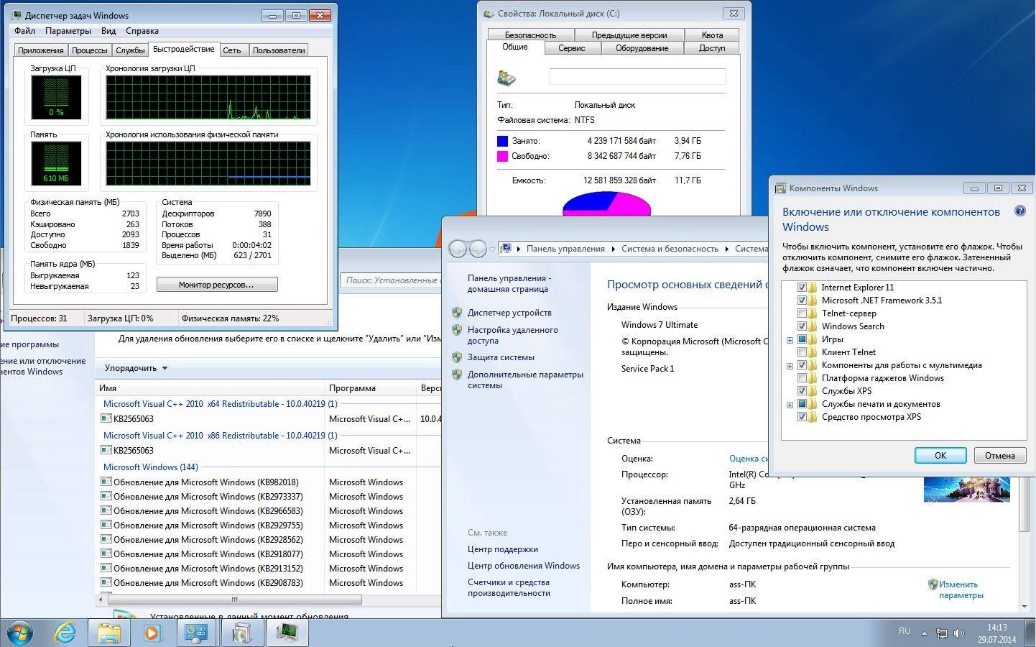The height and width of the screenshot is (647, 1036).
Task: Click the network tray icon
Action: pos(942,633)
